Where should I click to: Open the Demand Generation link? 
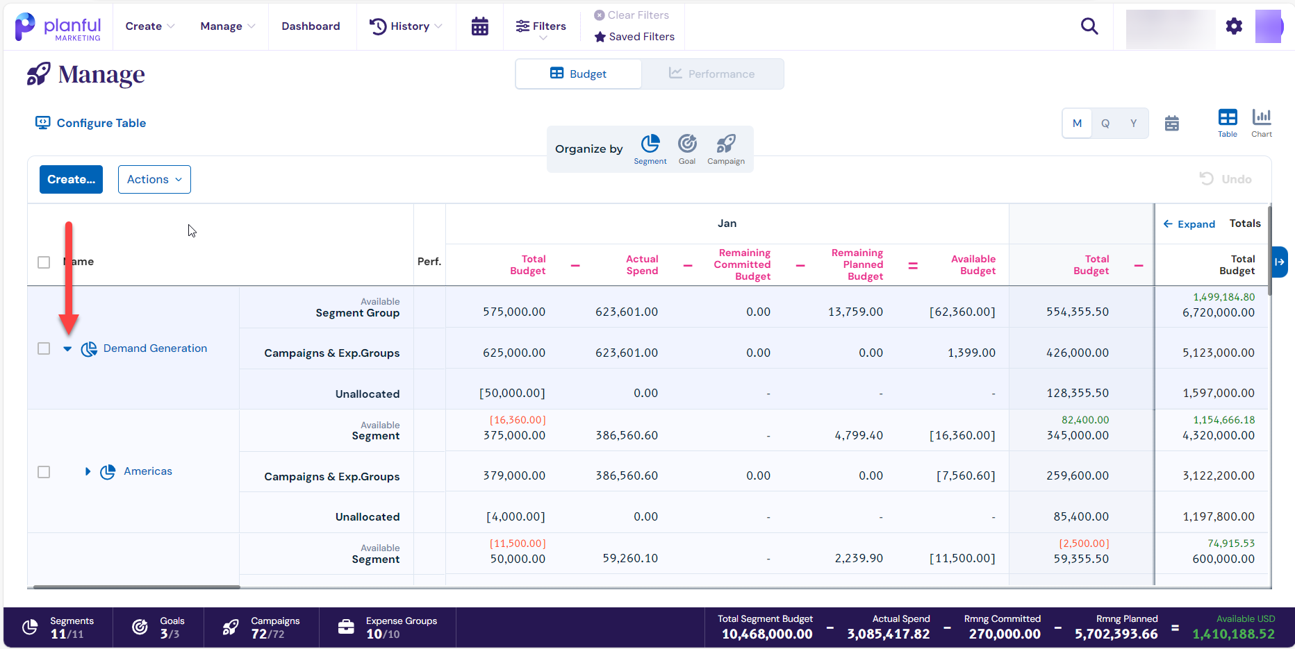155,348
